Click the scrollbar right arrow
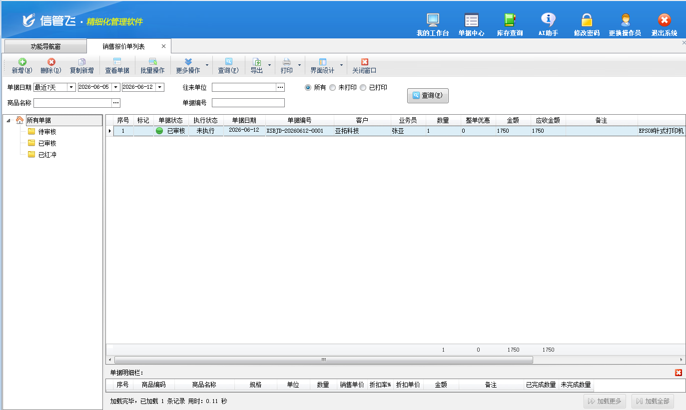The image size is (686, 410). pos(682,360)
